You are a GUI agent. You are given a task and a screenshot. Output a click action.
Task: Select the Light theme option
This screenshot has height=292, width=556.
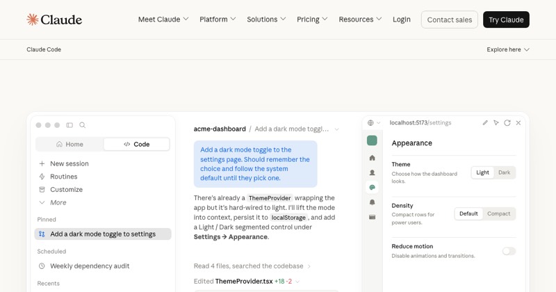click(x=482, y=172)
